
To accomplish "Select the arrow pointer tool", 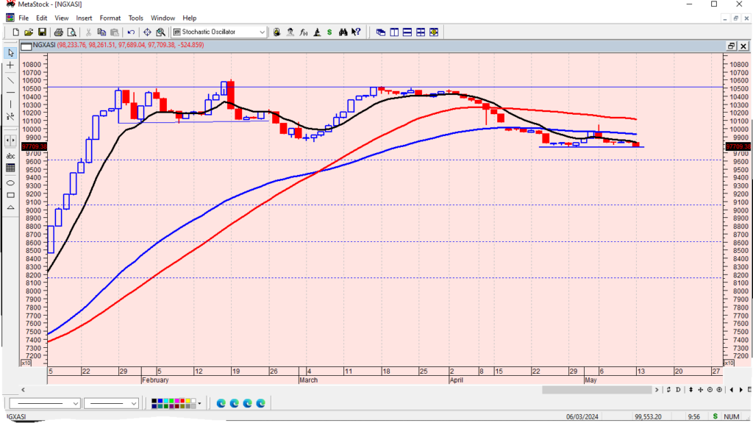I will pyautogui.click(x=10, y=53).
